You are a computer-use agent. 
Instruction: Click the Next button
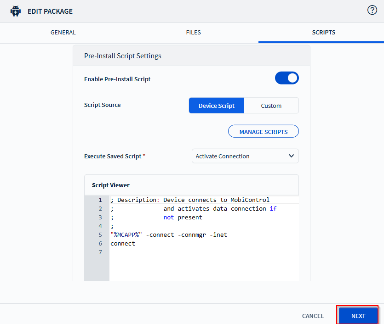tap(358, 316)
